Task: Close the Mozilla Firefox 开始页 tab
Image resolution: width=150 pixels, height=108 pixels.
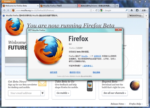Action: point(76,6)
